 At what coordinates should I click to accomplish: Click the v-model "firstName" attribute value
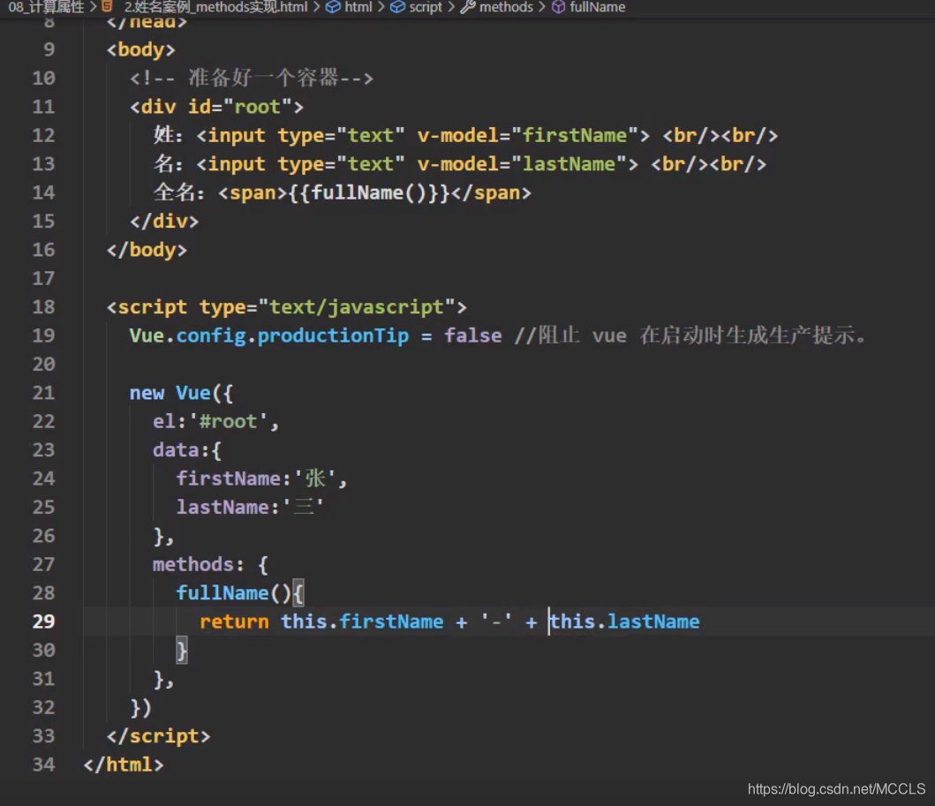pos(575,135)
